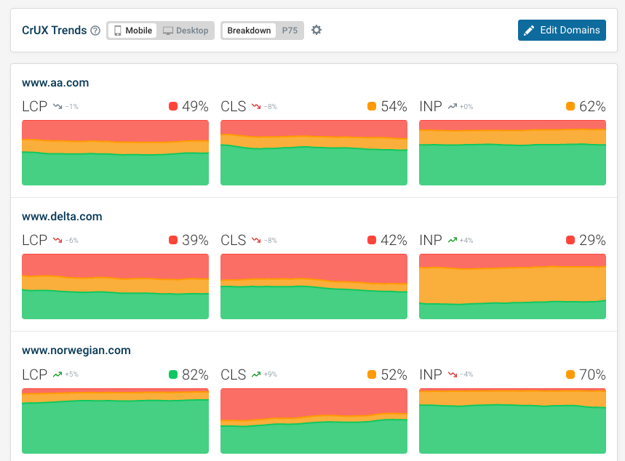Switch to Desktop device view
The height and width of the screenshot is (461, 625).
(x=186, y=31)
